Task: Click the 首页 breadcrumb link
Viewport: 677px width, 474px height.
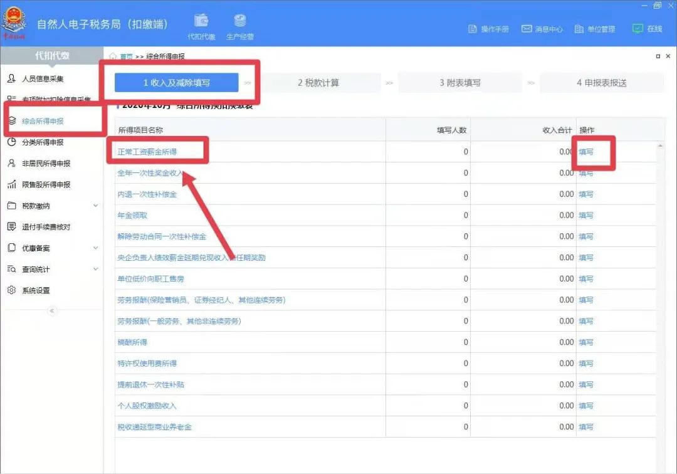Action: [127, 56]
